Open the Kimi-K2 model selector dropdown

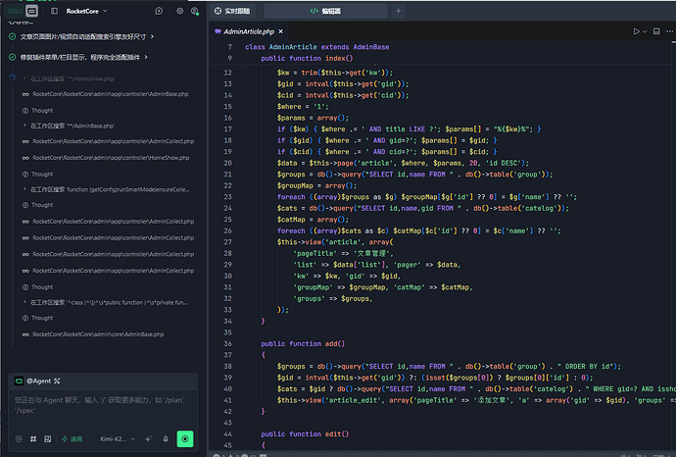118,439
